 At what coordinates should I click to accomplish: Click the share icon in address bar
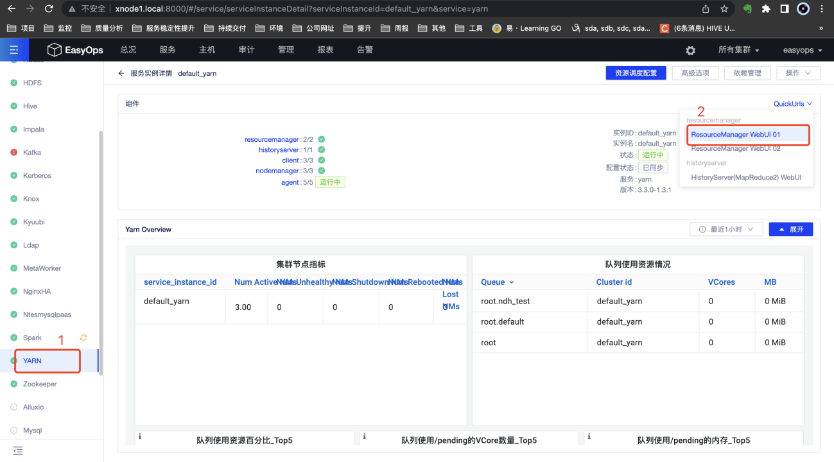pos(706,9)
